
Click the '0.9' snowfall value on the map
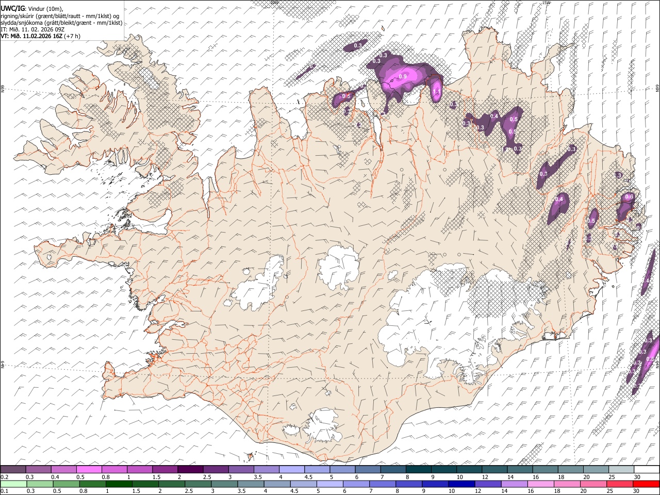click(403, 76)
